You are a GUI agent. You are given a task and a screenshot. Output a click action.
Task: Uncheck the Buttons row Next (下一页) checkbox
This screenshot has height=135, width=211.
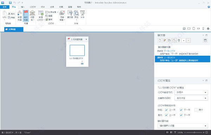click(x=181, y=110)
